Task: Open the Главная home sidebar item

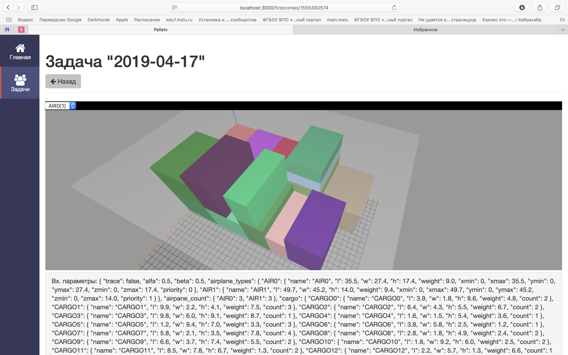Action: pyautogui.click(x=20, y=52)
